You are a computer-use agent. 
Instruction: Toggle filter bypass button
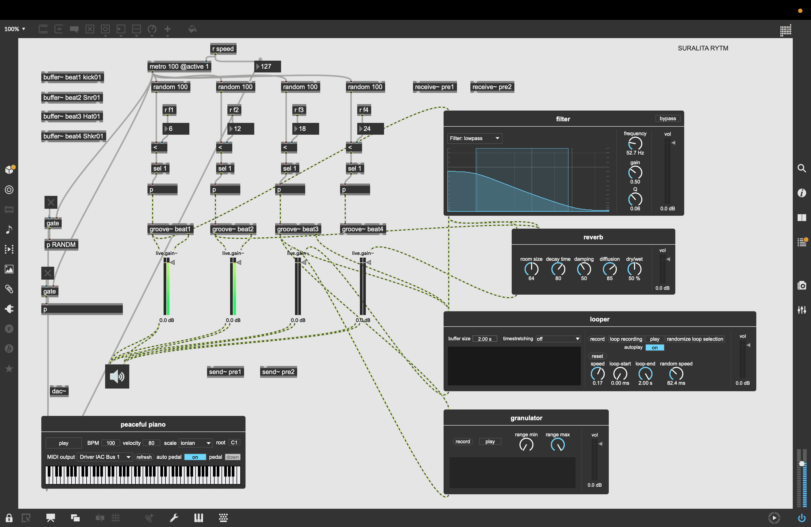pos(668,118)
